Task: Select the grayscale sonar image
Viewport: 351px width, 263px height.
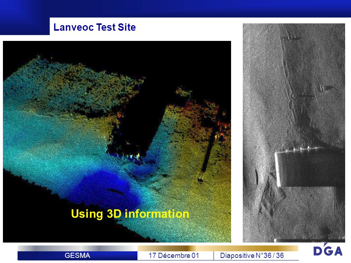Action: coord(294,133)
